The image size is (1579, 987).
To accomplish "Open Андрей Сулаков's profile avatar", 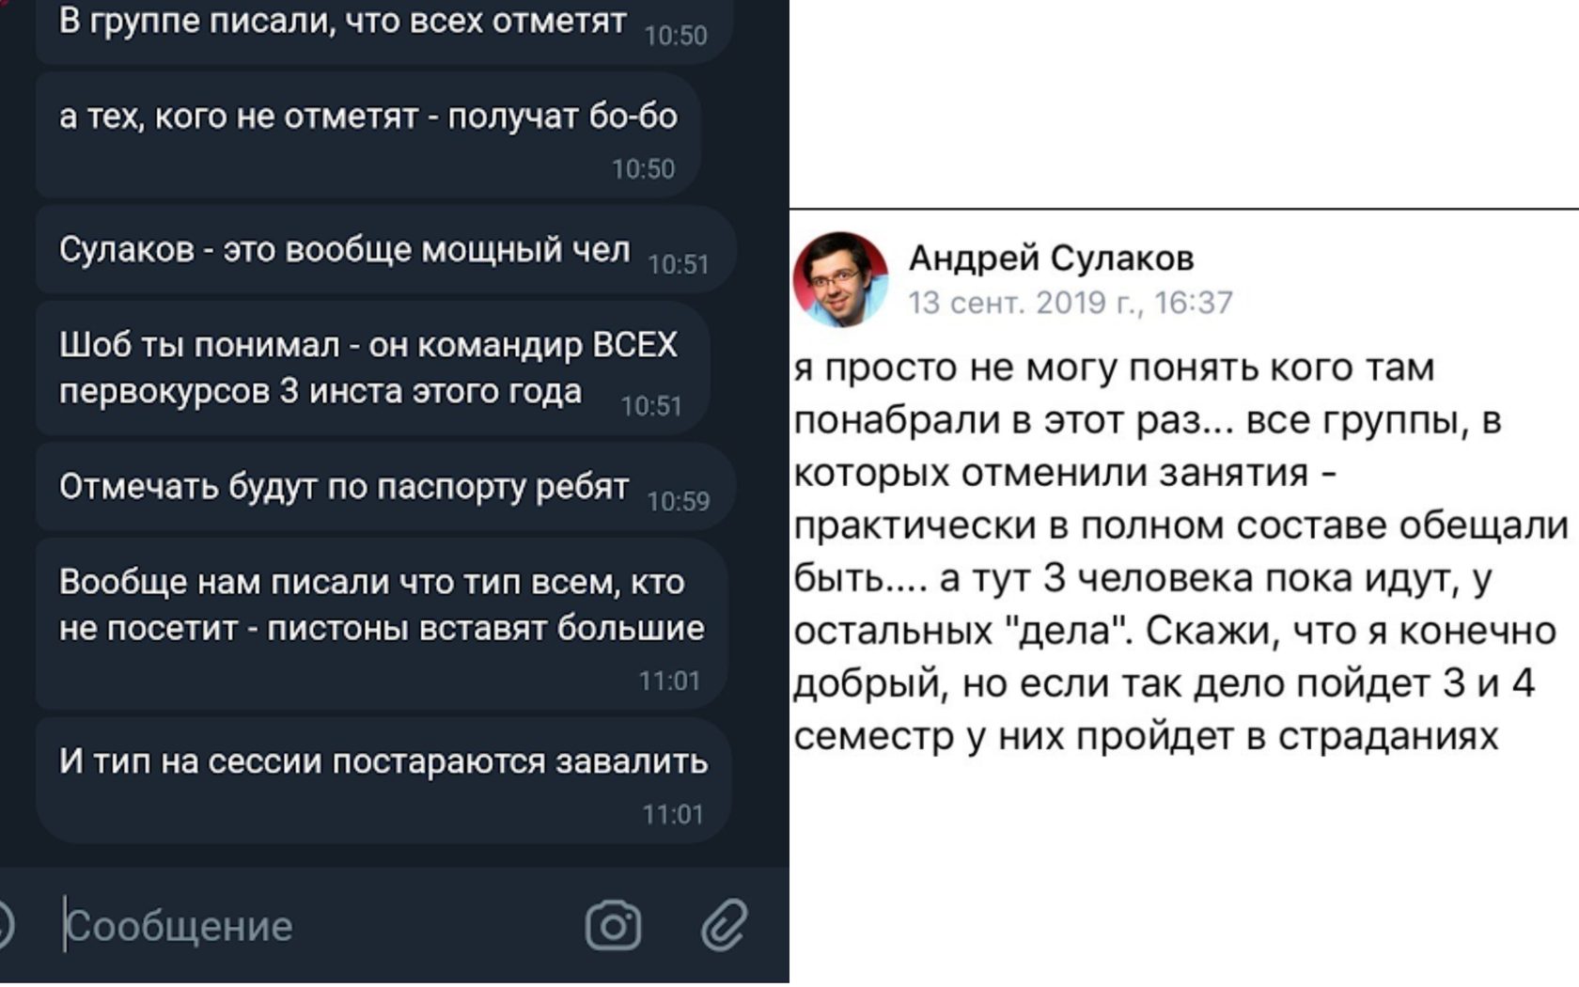I will (840, 279).
